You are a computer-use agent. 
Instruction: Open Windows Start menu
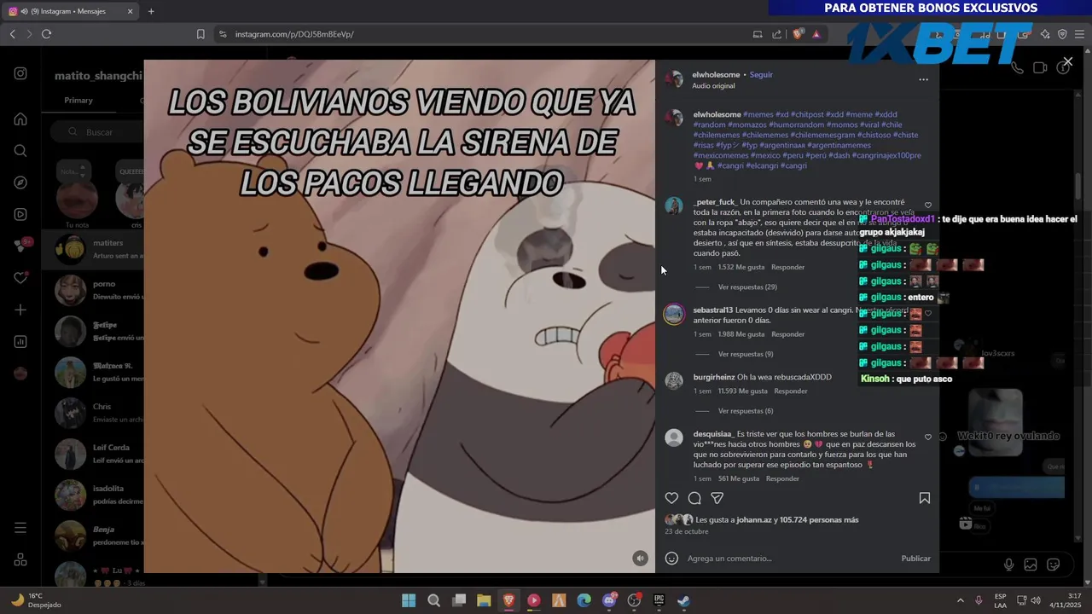(x=409, y=600)
